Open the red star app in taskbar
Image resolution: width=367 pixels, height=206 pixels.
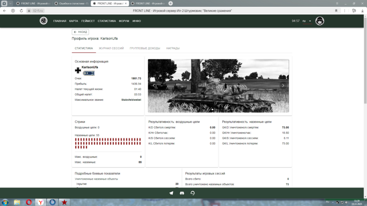[x=64, y=202]
